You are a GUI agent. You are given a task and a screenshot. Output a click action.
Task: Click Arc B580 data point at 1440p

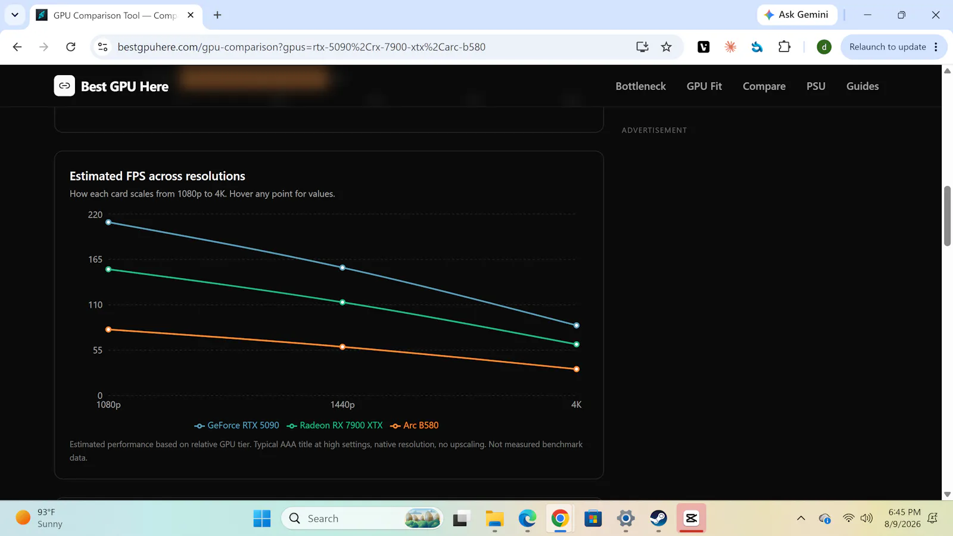point(342,347)
